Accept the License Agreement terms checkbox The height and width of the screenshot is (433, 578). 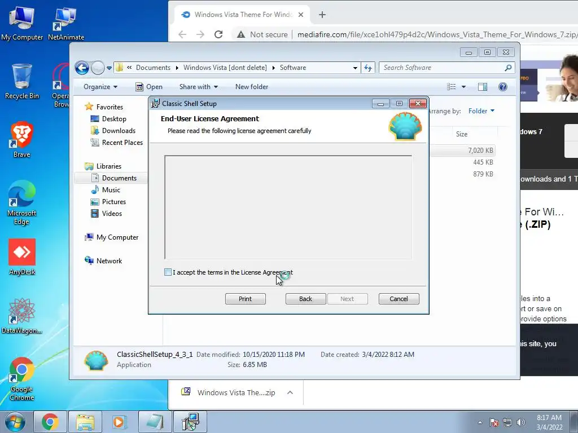click(x=168, y=272)
